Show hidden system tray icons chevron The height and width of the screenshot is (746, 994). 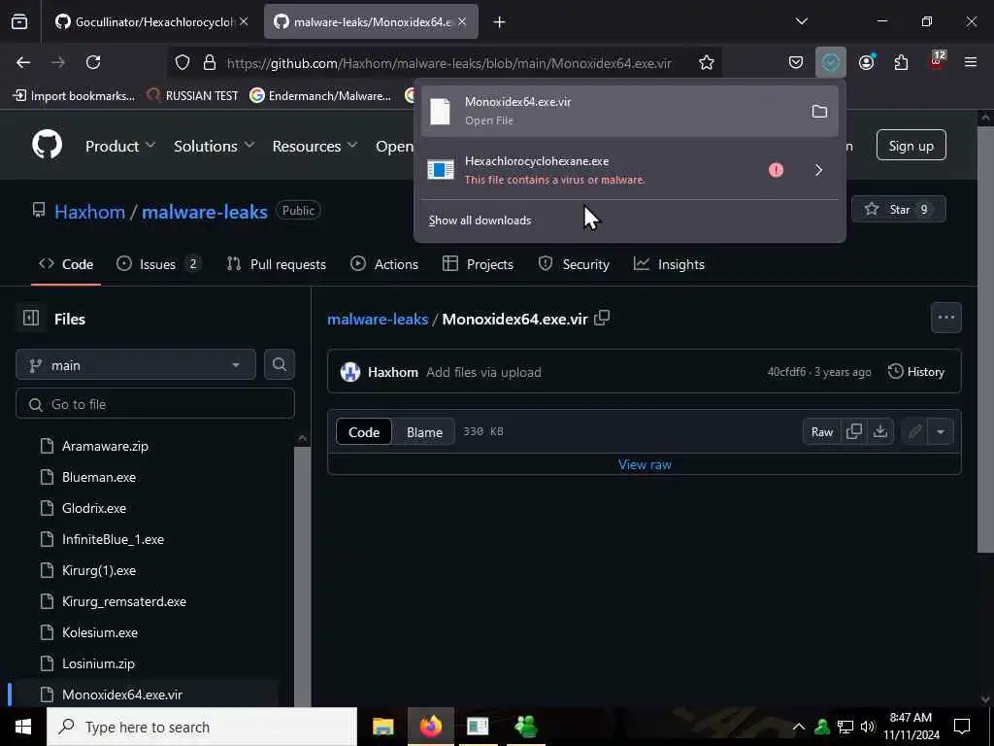799,727
